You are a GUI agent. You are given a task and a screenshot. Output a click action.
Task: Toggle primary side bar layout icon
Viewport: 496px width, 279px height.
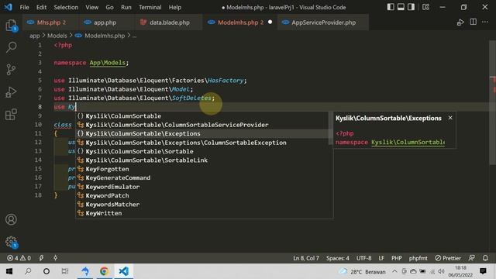[391, 7]
